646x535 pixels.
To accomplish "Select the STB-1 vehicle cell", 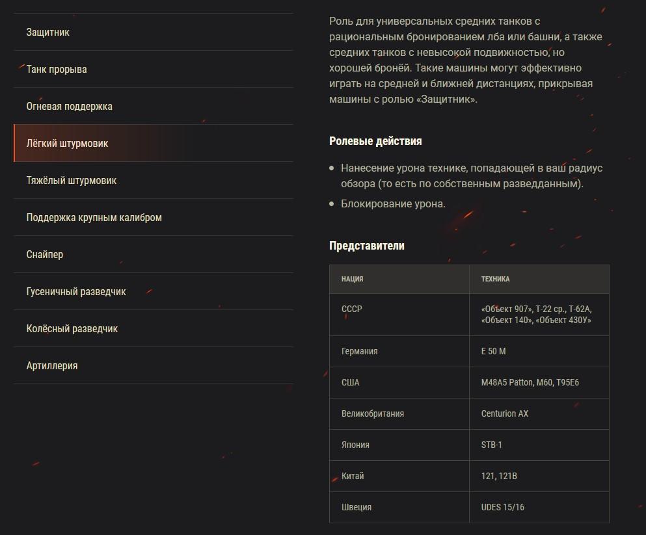I will (491, 445).
